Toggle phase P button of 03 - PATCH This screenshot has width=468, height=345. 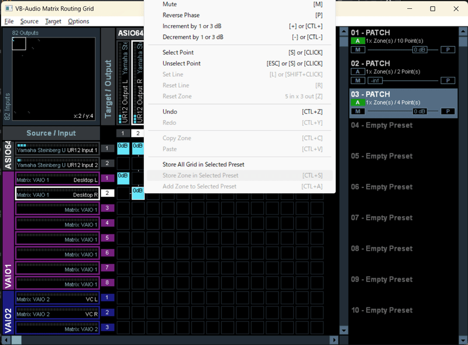coord(448,111)
